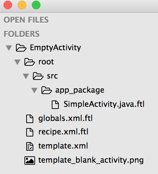Click the OPEN FILES section header
This screenshot has height=174, width=158.
click(26, 20)
